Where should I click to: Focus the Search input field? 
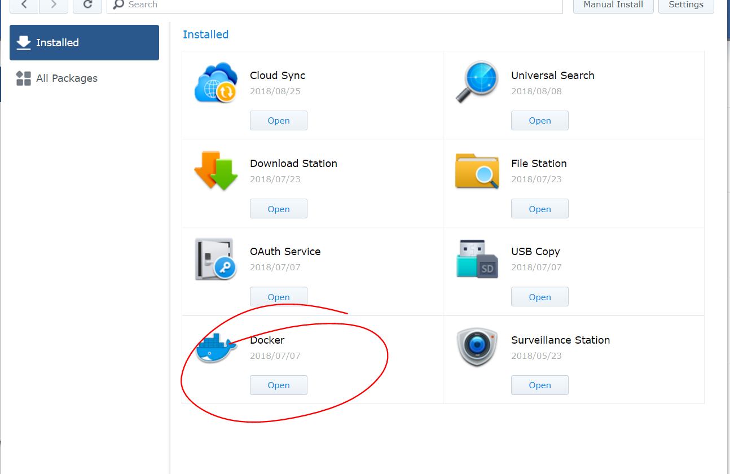tap(335, 5)
